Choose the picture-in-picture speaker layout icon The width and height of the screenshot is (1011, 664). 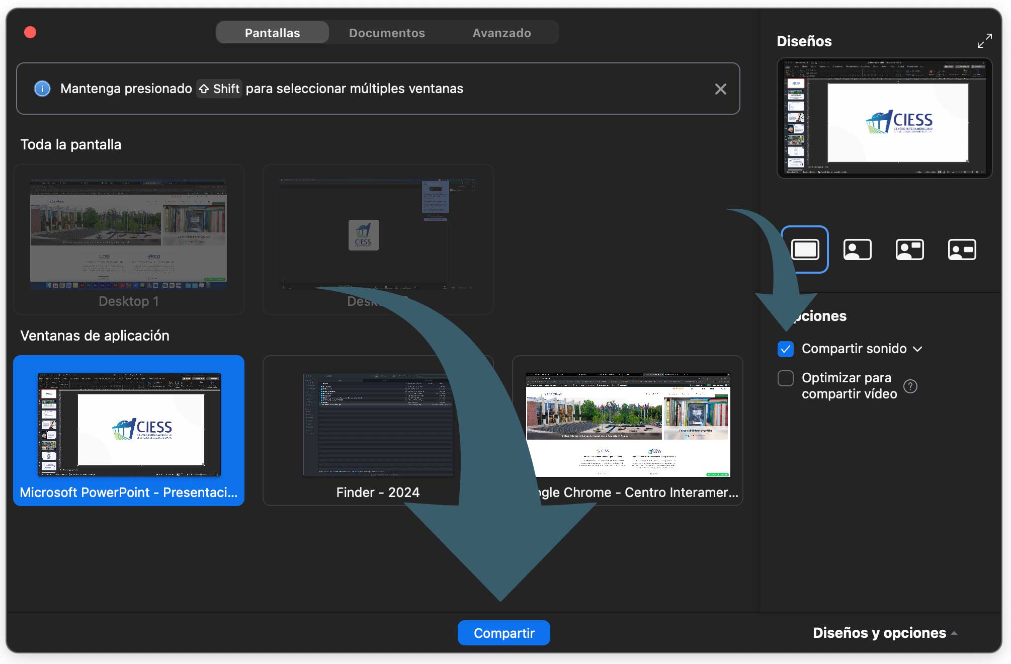(x=857, y=250)
